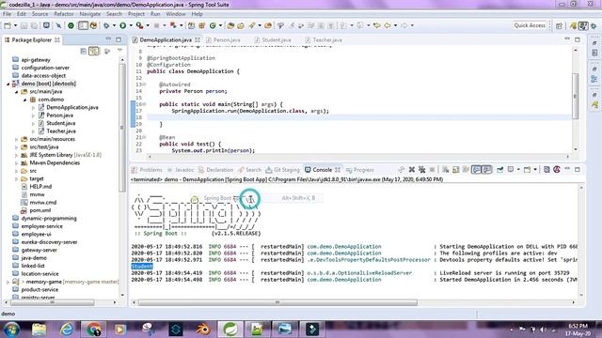602x338 pixels.
Task: Click the Back navigation yellow arrow
Action: coord(388,25)
